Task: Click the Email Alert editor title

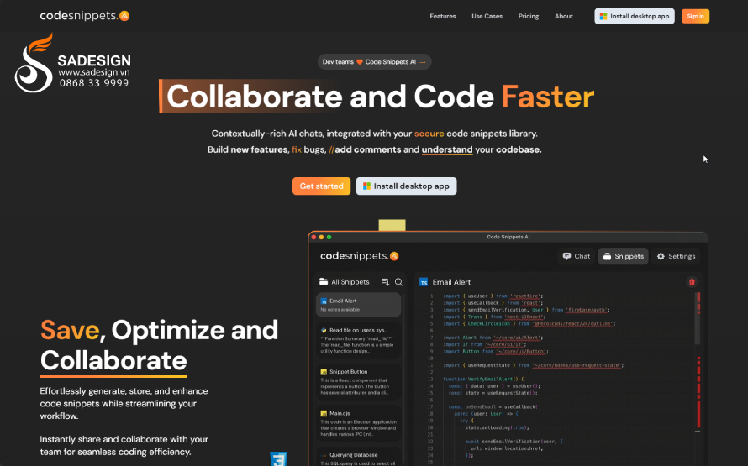Action: pos(451,282)
